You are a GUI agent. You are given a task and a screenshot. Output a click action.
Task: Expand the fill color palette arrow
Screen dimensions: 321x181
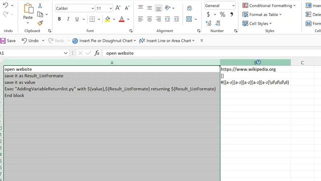click(114, 19)
